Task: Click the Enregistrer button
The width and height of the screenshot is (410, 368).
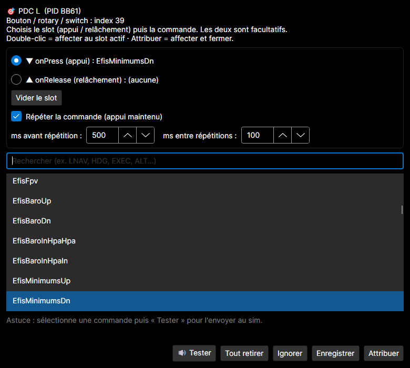Action: pos(335,353)
